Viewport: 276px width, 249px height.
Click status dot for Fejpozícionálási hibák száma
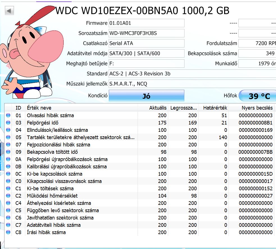pyautogui.click(x=8, y=144)
